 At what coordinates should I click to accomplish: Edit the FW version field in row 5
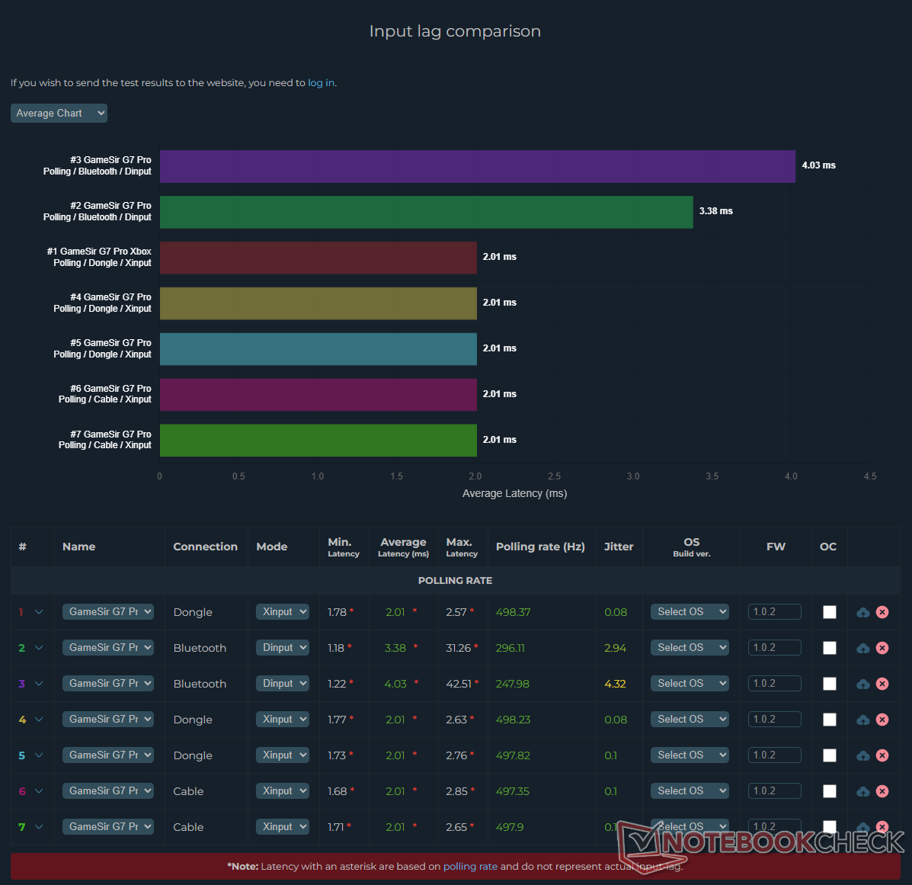[775, 755]
